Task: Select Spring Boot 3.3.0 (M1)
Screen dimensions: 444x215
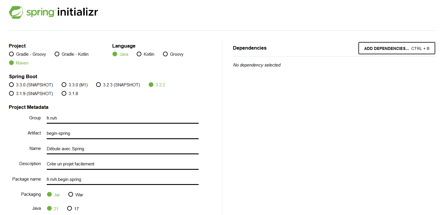Action: pos(75,85)
